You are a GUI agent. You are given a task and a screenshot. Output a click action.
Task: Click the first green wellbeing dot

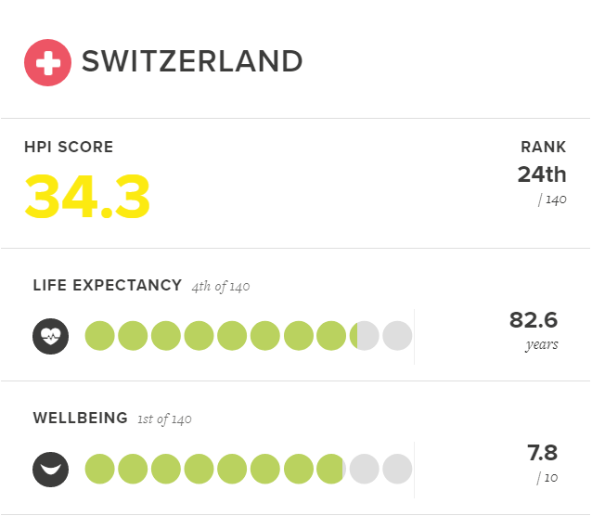coord(99,469)
